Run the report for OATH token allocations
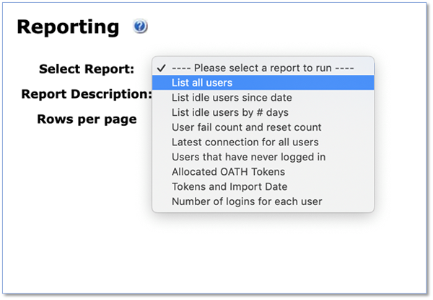This screenshot has width=433, height=300. coord(263,172)
